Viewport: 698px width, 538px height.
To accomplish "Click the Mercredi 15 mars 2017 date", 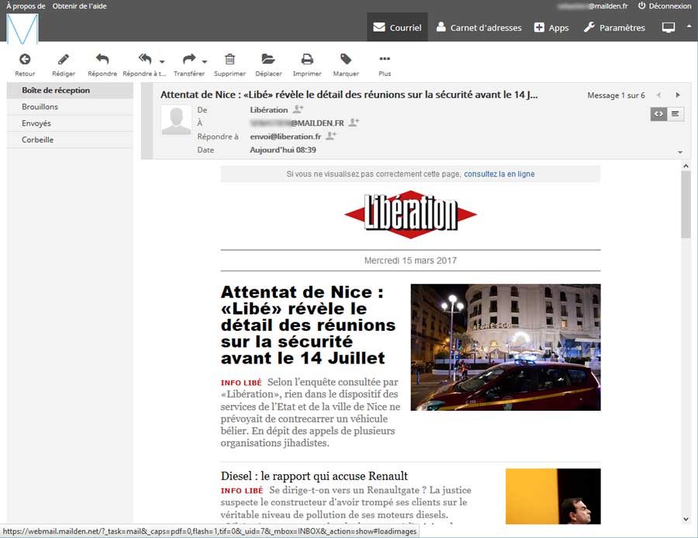I will coord(410,260).
